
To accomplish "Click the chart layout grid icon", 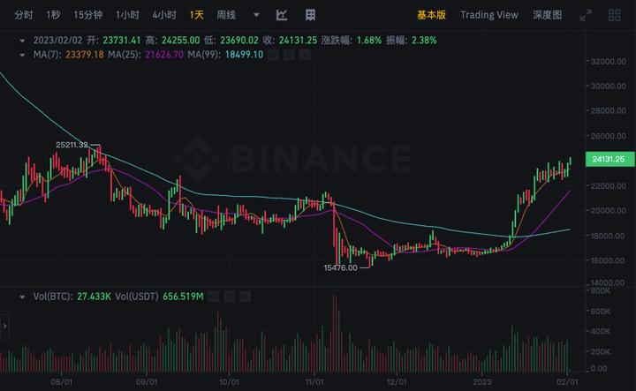I will [x=310, y=15].
